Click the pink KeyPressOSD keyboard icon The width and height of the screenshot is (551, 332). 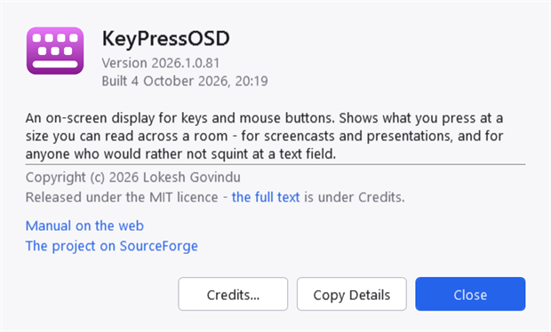point(55,51)
